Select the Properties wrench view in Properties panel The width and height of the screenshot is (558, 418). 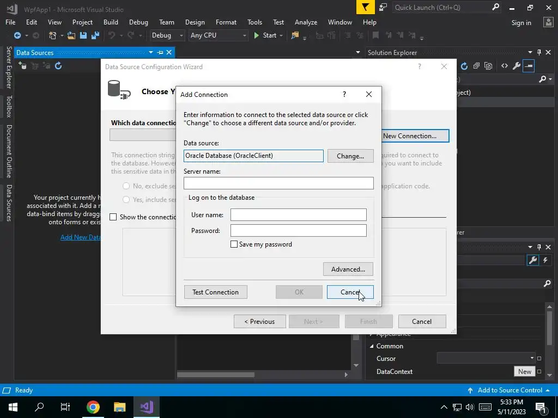click(x=533, y=260)
